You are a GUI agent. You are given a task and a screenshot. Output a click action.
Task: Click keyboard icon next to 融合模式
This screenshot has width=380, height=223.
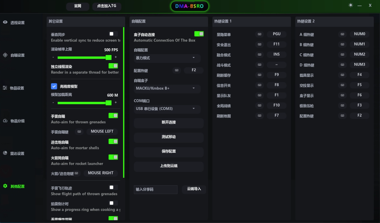click(260, 55)
